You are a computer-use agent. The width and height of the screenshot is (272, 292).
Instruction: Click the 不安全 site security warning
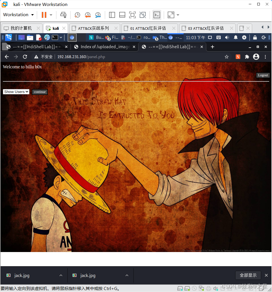(x=43, y=57)
